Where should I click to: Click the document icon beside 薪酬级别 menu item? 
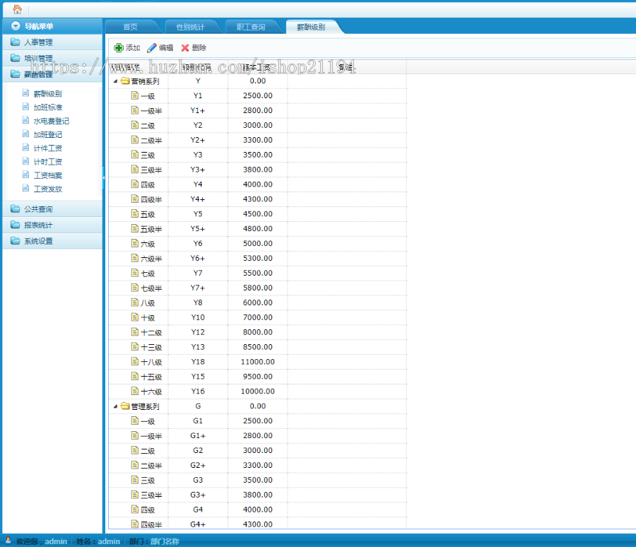tap(26, 93)
